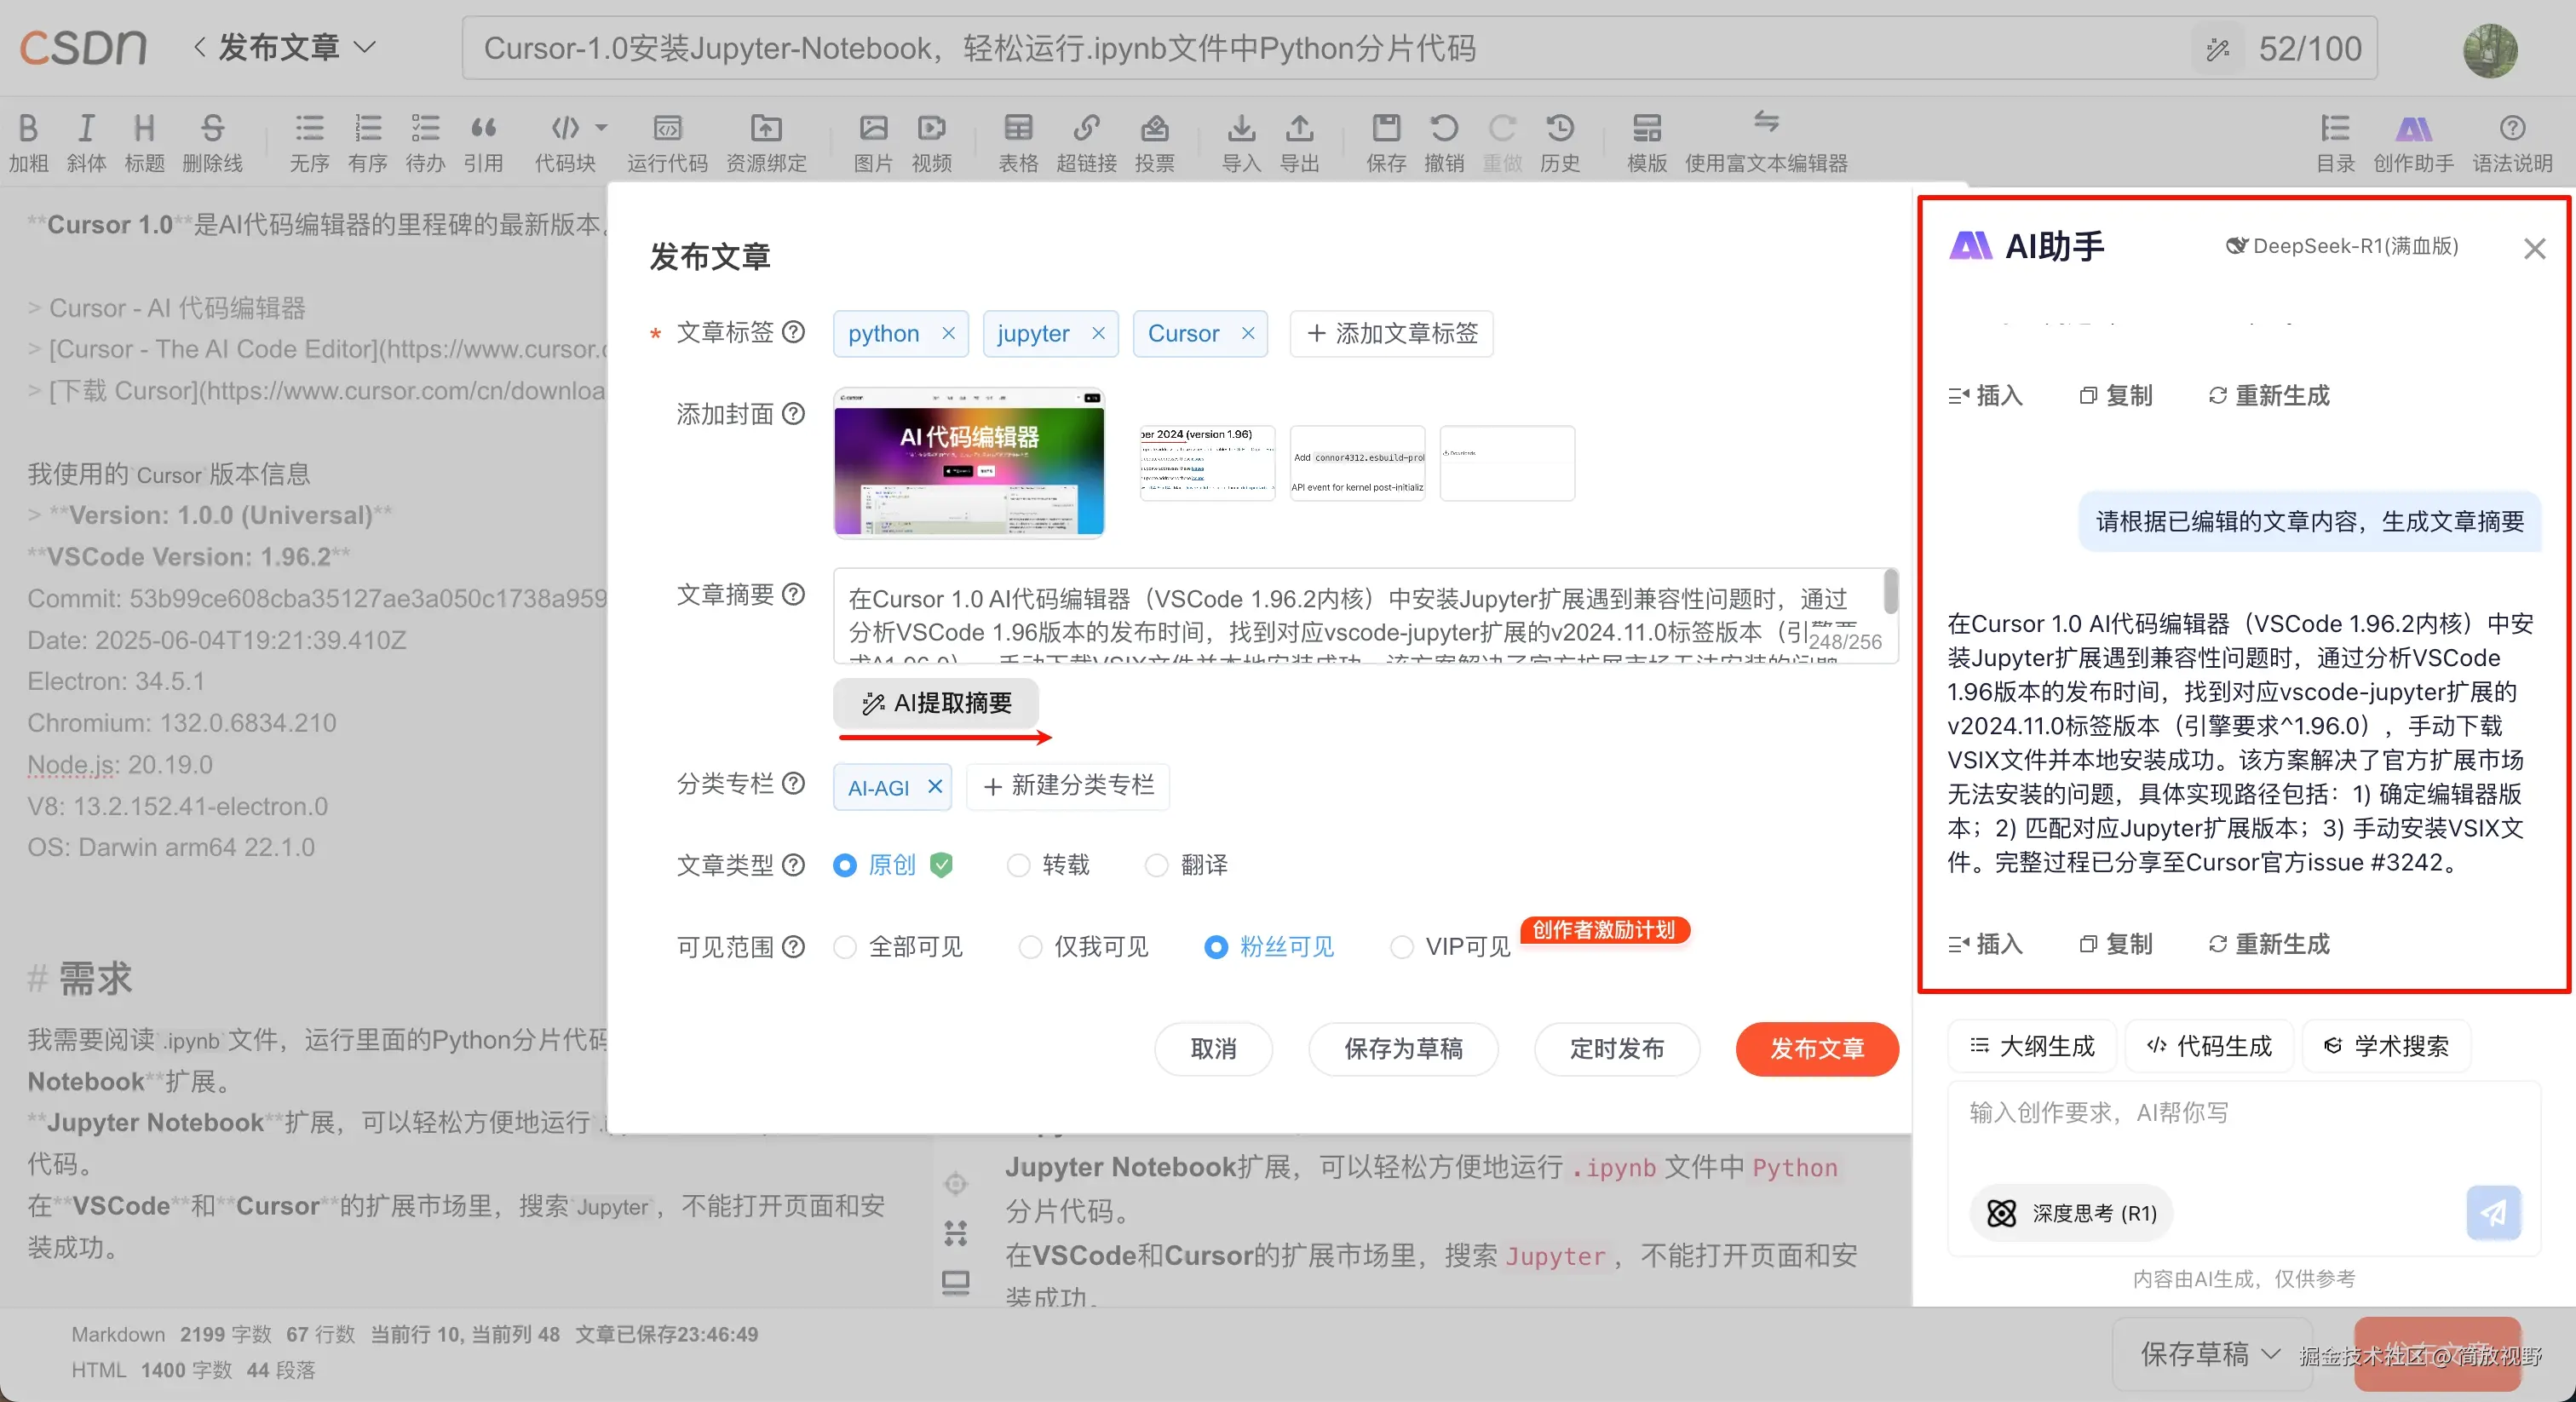Apply italic formatting
Screen dimensions: 2576x1402
coord(86,140)
